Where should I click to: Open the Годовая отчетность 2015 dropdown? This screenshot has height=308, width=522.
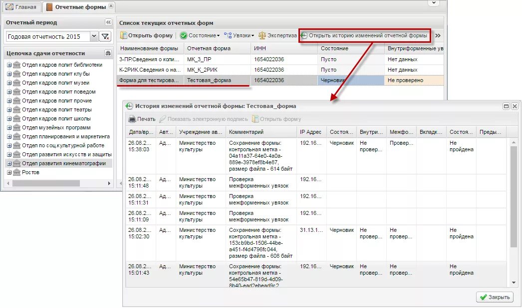[94, 36]
